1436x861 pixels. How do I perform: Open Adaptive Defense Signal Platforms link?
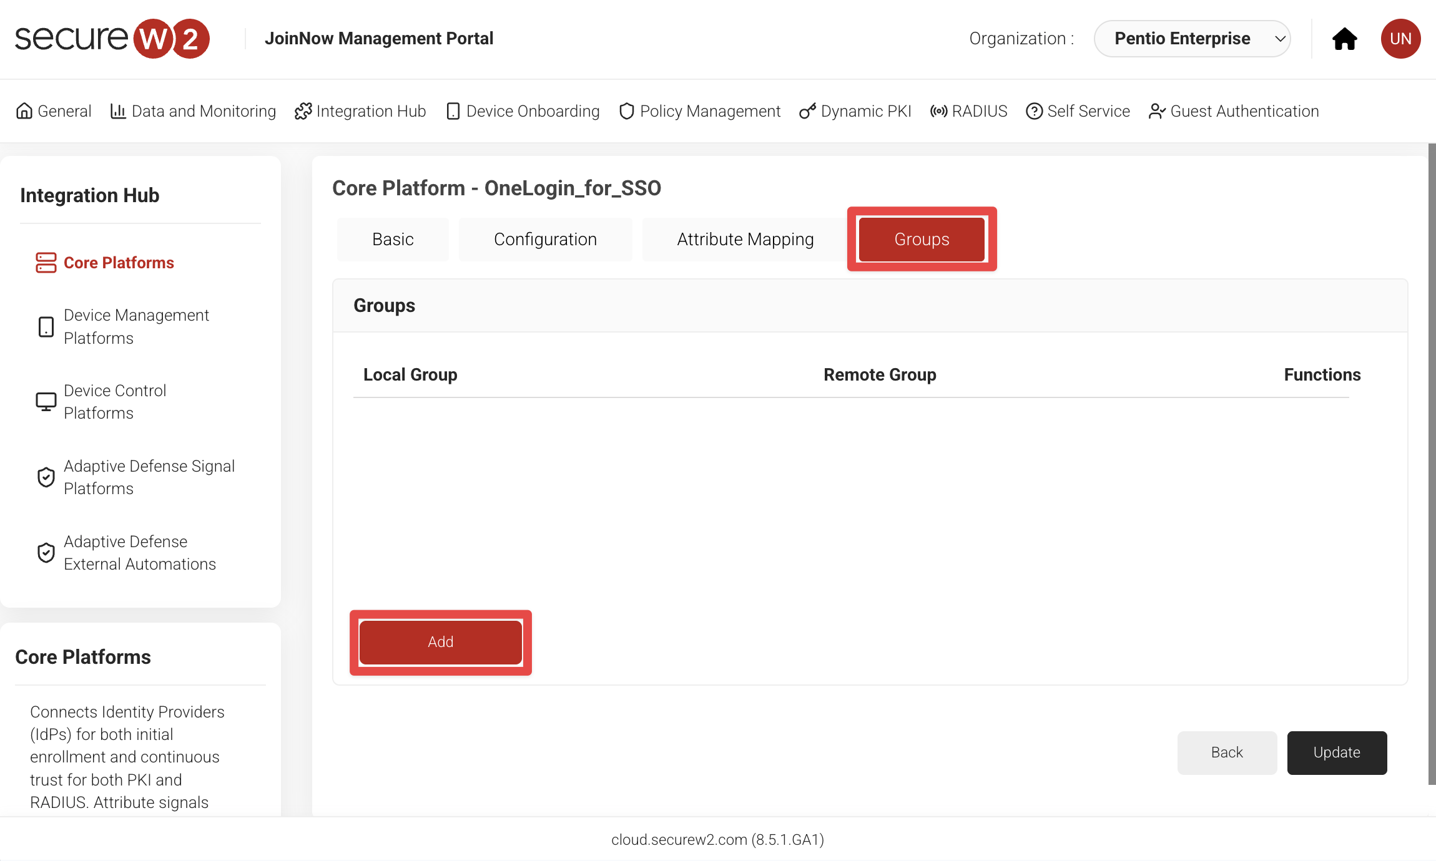[x=149, y=477]
